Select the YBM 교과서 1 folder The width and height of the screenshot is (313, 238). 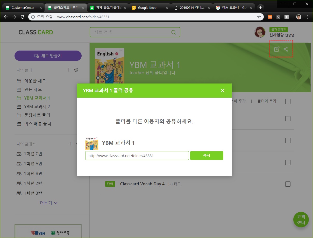37,98
